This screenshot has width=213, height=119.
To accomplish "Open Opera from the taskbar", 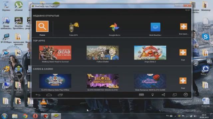I will click(35, 116).
